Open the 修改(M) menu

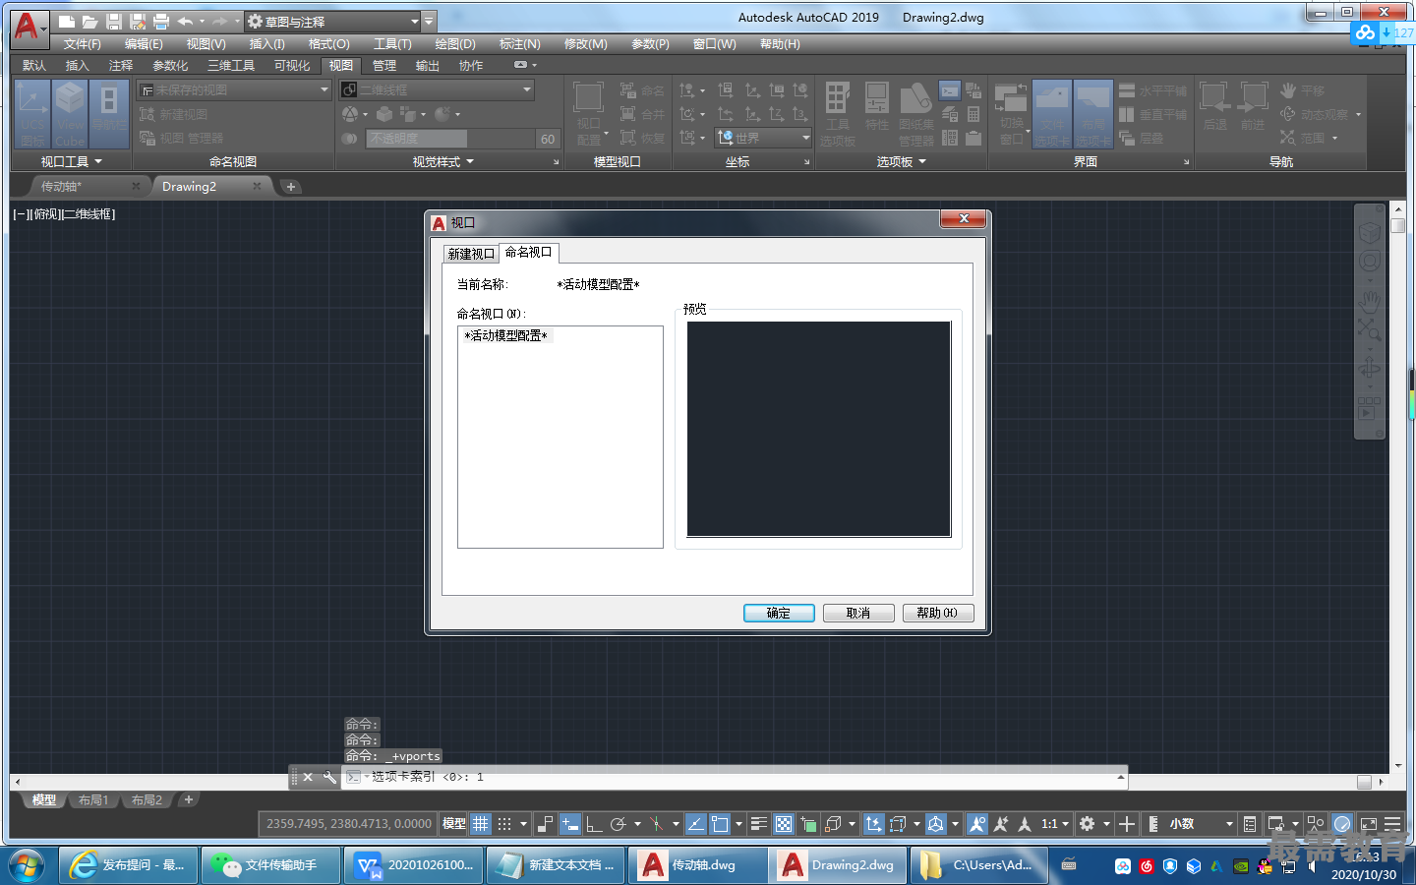tap(586, 44)
